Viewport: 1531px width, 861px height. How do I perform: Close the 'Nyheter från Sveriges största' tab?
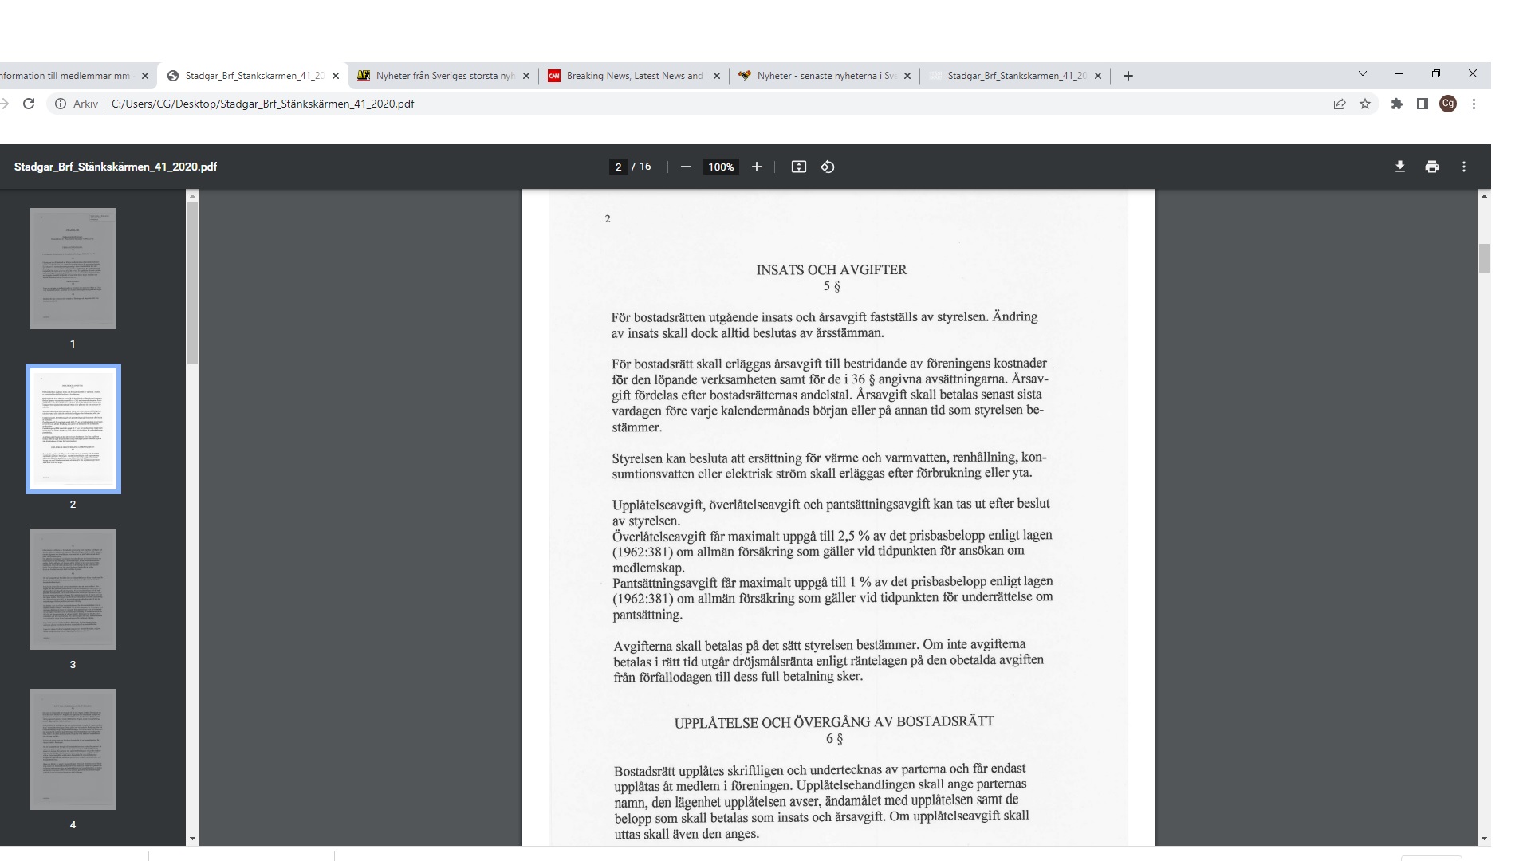(525, 76)
